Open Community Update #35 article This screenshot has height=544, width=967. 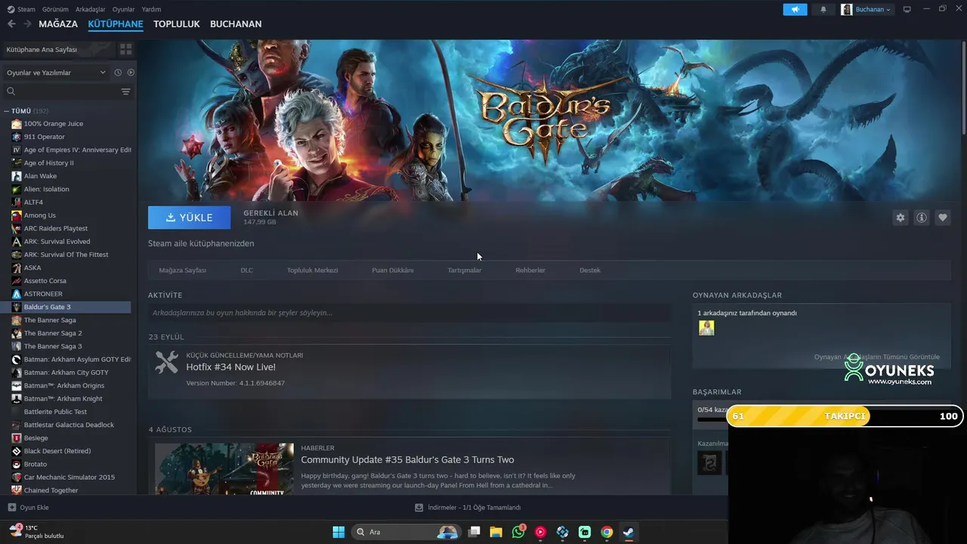(x=407, y=460)
